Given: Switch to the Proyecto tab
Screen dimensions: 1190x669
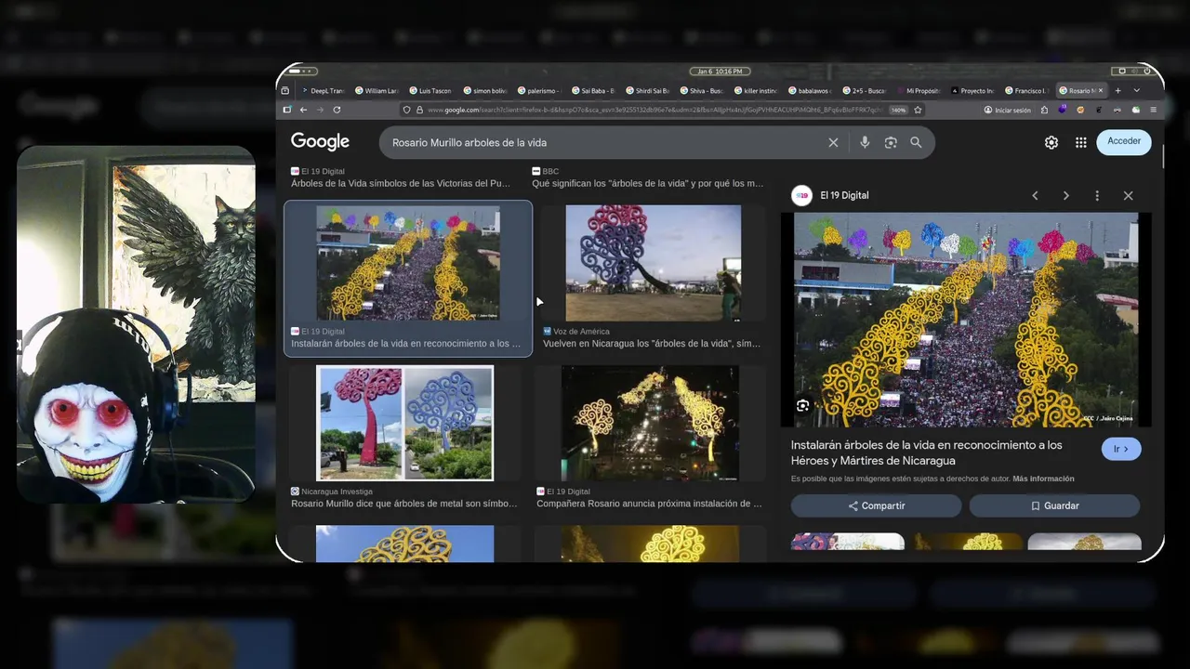Looking at the screenshot, I should tap(972, 91).
